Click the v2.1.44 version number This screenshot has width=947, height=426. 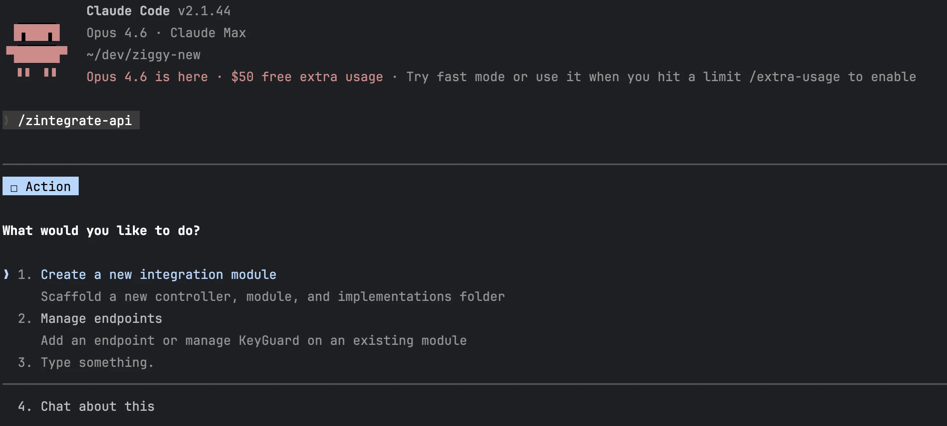[x=204, y=11]
